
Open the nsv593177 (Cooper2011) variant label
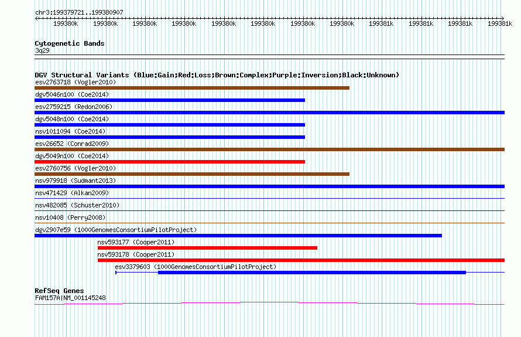(136, 242)
